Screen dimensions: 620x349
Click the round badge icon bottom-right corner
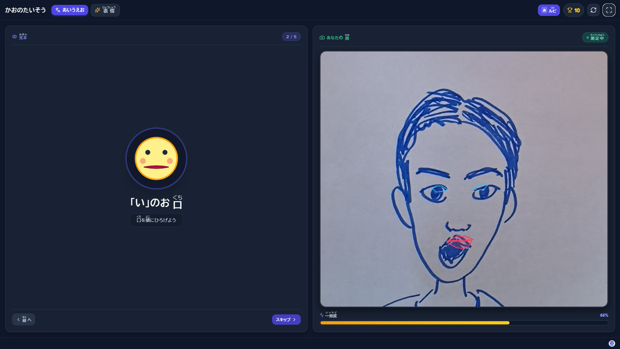[x=612, y=343]
